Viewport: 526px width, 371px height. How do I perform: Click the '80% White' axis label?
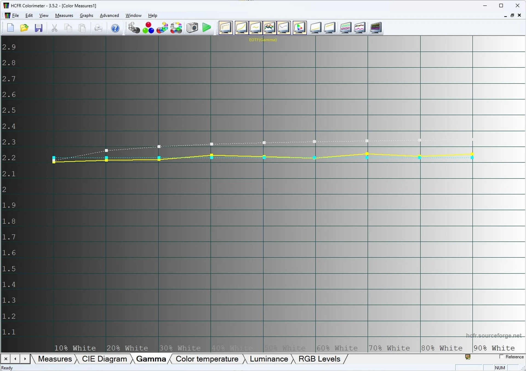(x=442, y=348)
